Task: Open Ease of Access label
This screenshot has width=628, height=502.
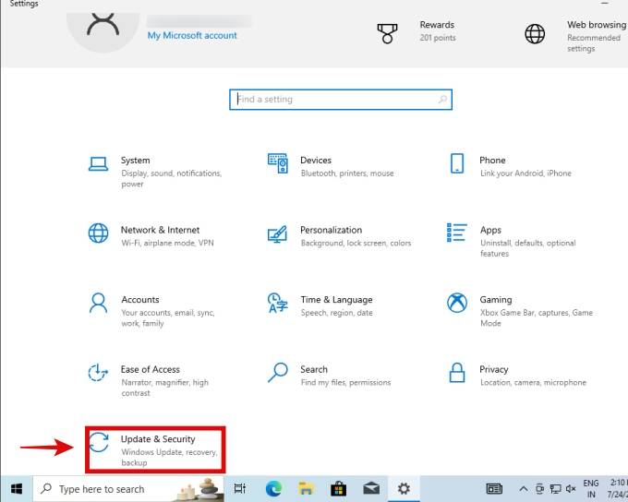Action: point(151,369)
